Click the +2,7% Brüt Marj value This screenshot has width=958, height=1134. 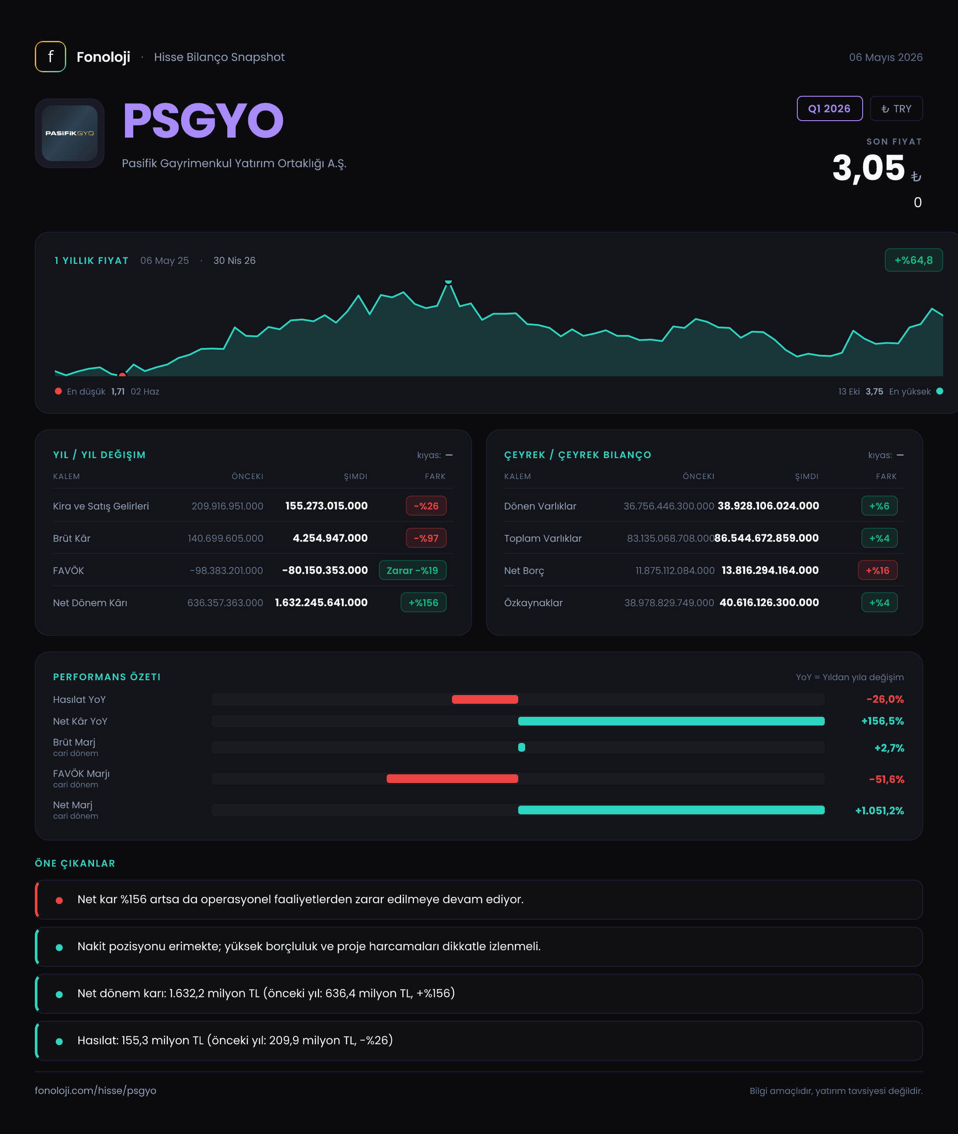point(889,748)
